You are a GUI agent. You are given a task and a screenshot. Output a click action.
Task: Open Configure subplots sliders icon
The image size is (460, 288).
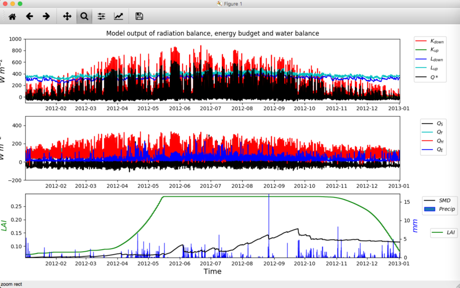[101, 16]
